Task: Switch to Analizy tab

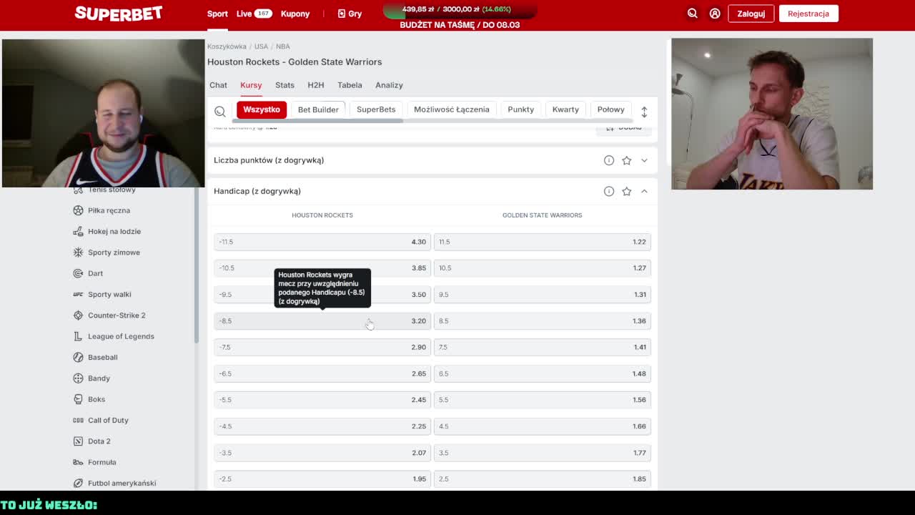Action: tap(389, 85)
